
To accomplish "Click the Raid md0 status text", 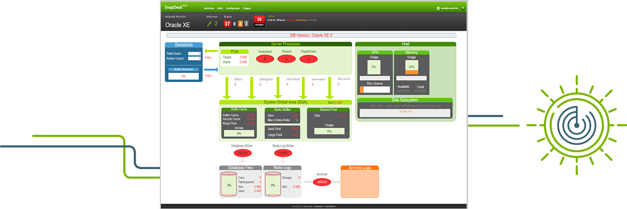I will (x=405, y=105).
